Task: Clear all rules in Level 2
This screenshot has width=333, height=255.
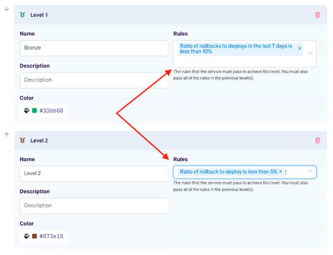Action: 311,171
